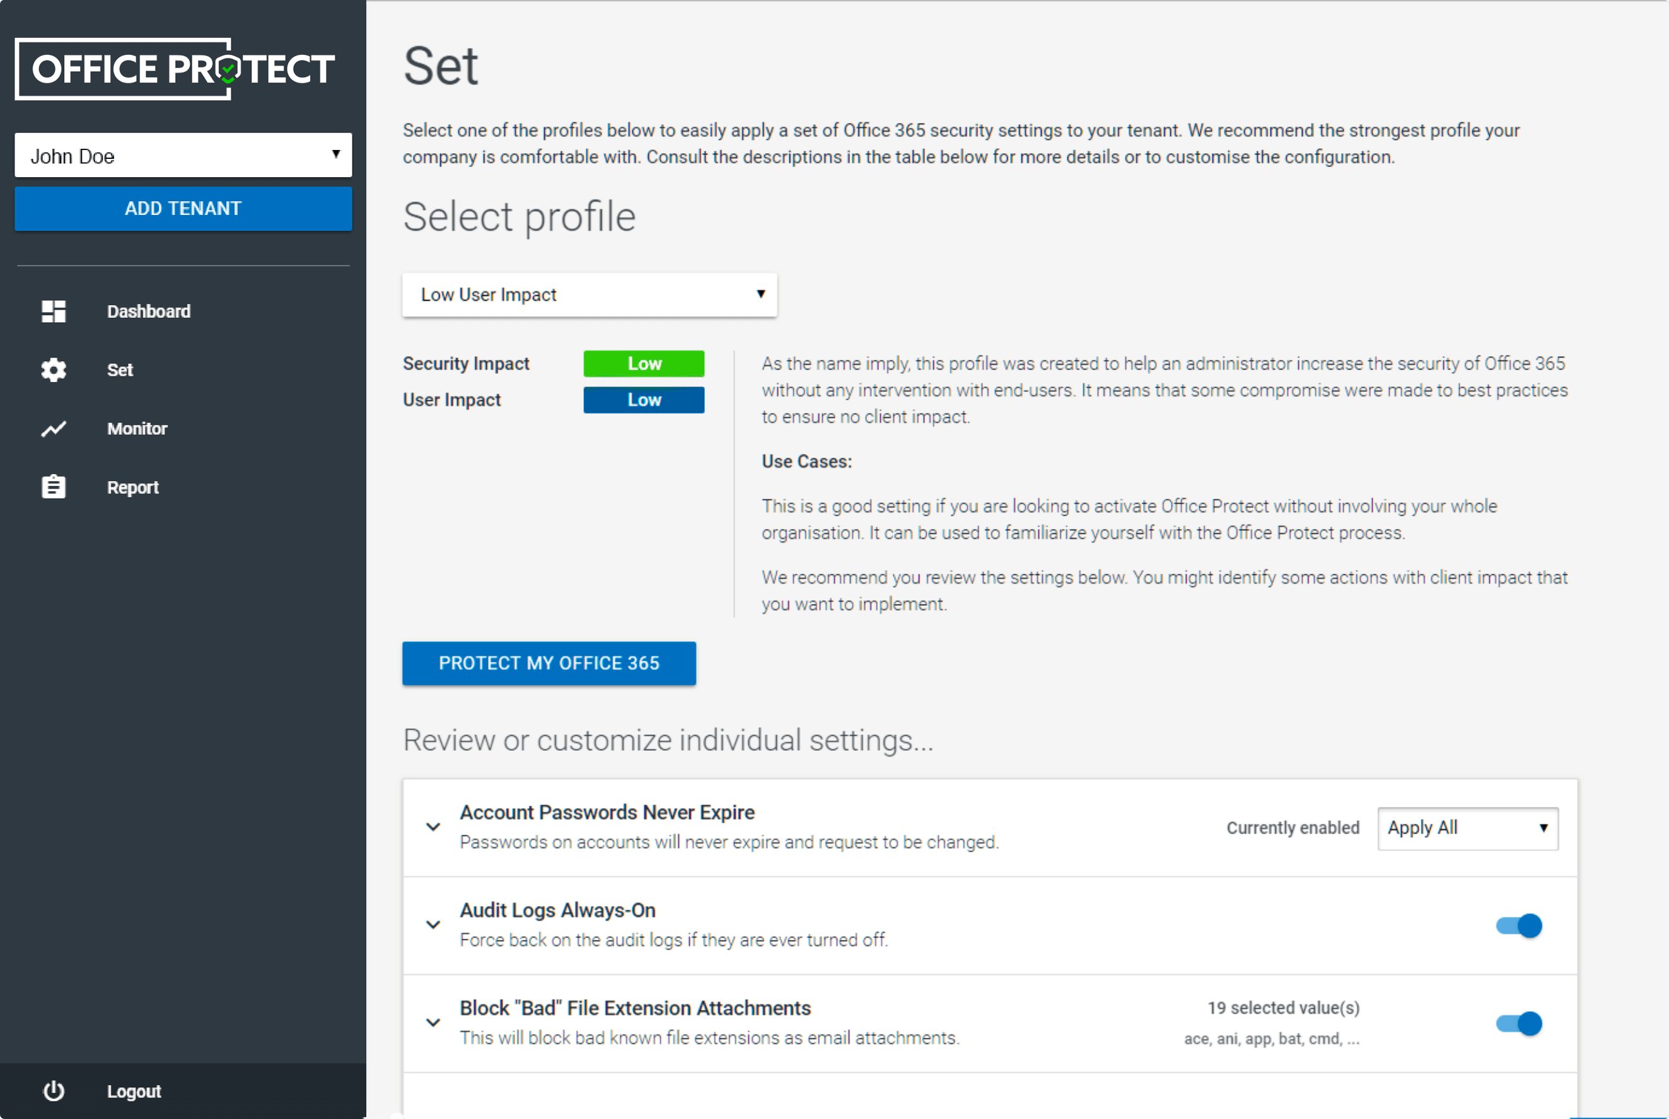
Task: Open the Apply All dropdown
Action: coord(1467,828)
